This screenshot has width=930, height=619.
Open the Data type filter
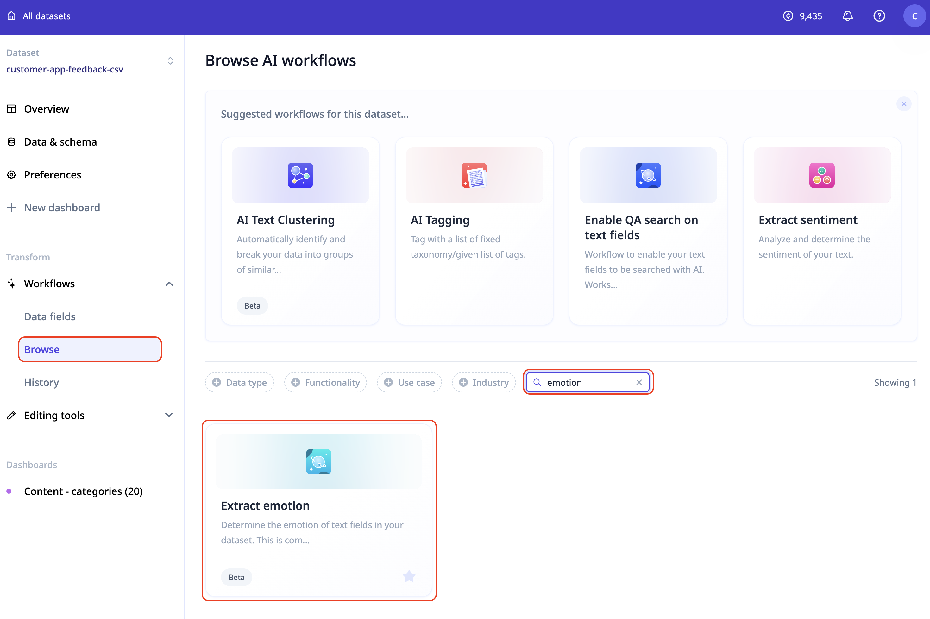pyautogui.click(x=239, y=382)
